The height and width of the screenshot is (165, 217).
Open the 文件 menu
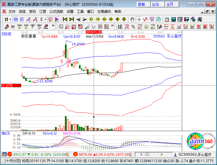point(12,12)
